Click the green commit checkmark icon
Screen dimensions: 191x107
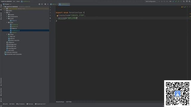pyautogui.click(x=176, y=1)
